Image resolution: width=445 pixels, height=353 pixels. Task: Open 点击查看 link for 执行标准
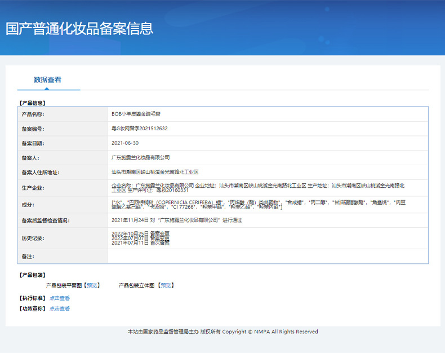(x=60, y=298)
